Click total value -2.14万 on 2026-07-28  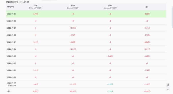[147, 35]
